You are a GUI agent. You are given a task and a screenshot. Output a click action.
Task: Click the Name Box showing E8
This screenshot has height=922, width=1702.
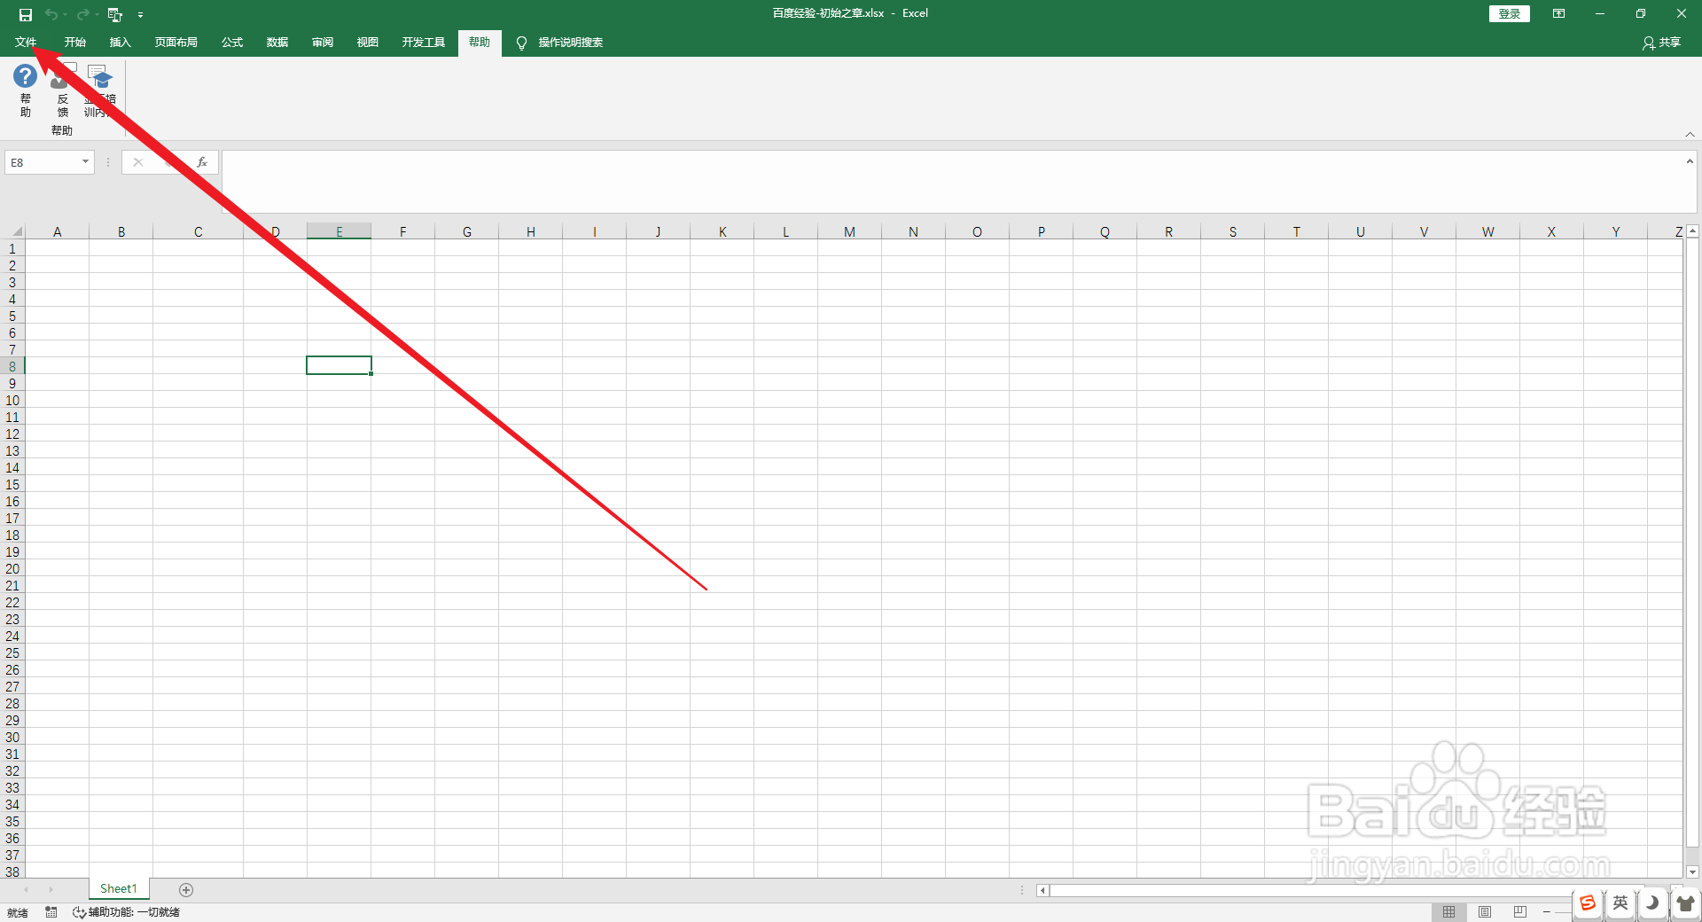pyautogui.click(x=42, y=162)
